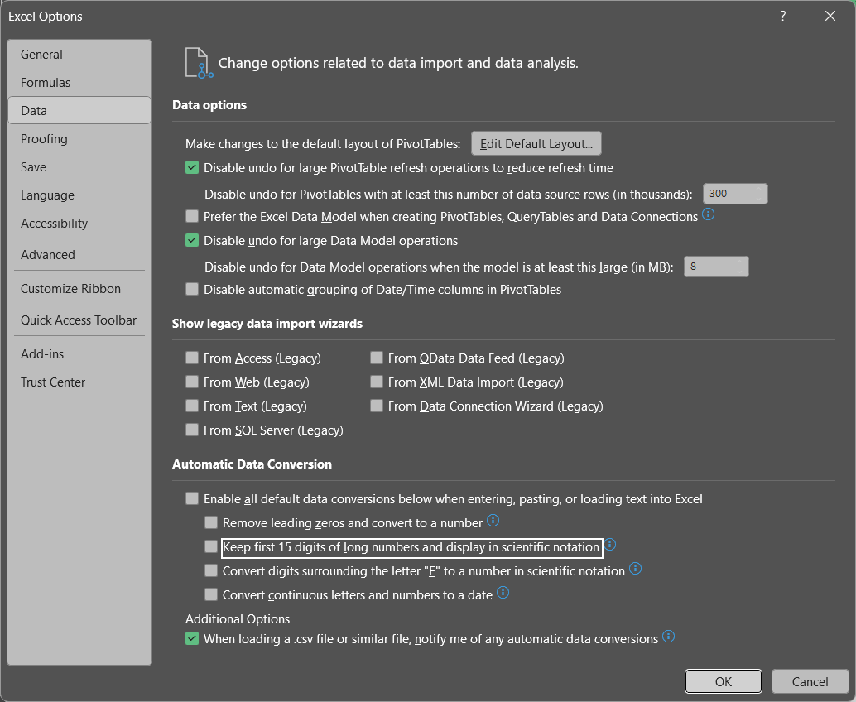Open the Help question mark in title bar
This screenshot has width=856, height=702.
pyautogui.click(x=783, y=16)
